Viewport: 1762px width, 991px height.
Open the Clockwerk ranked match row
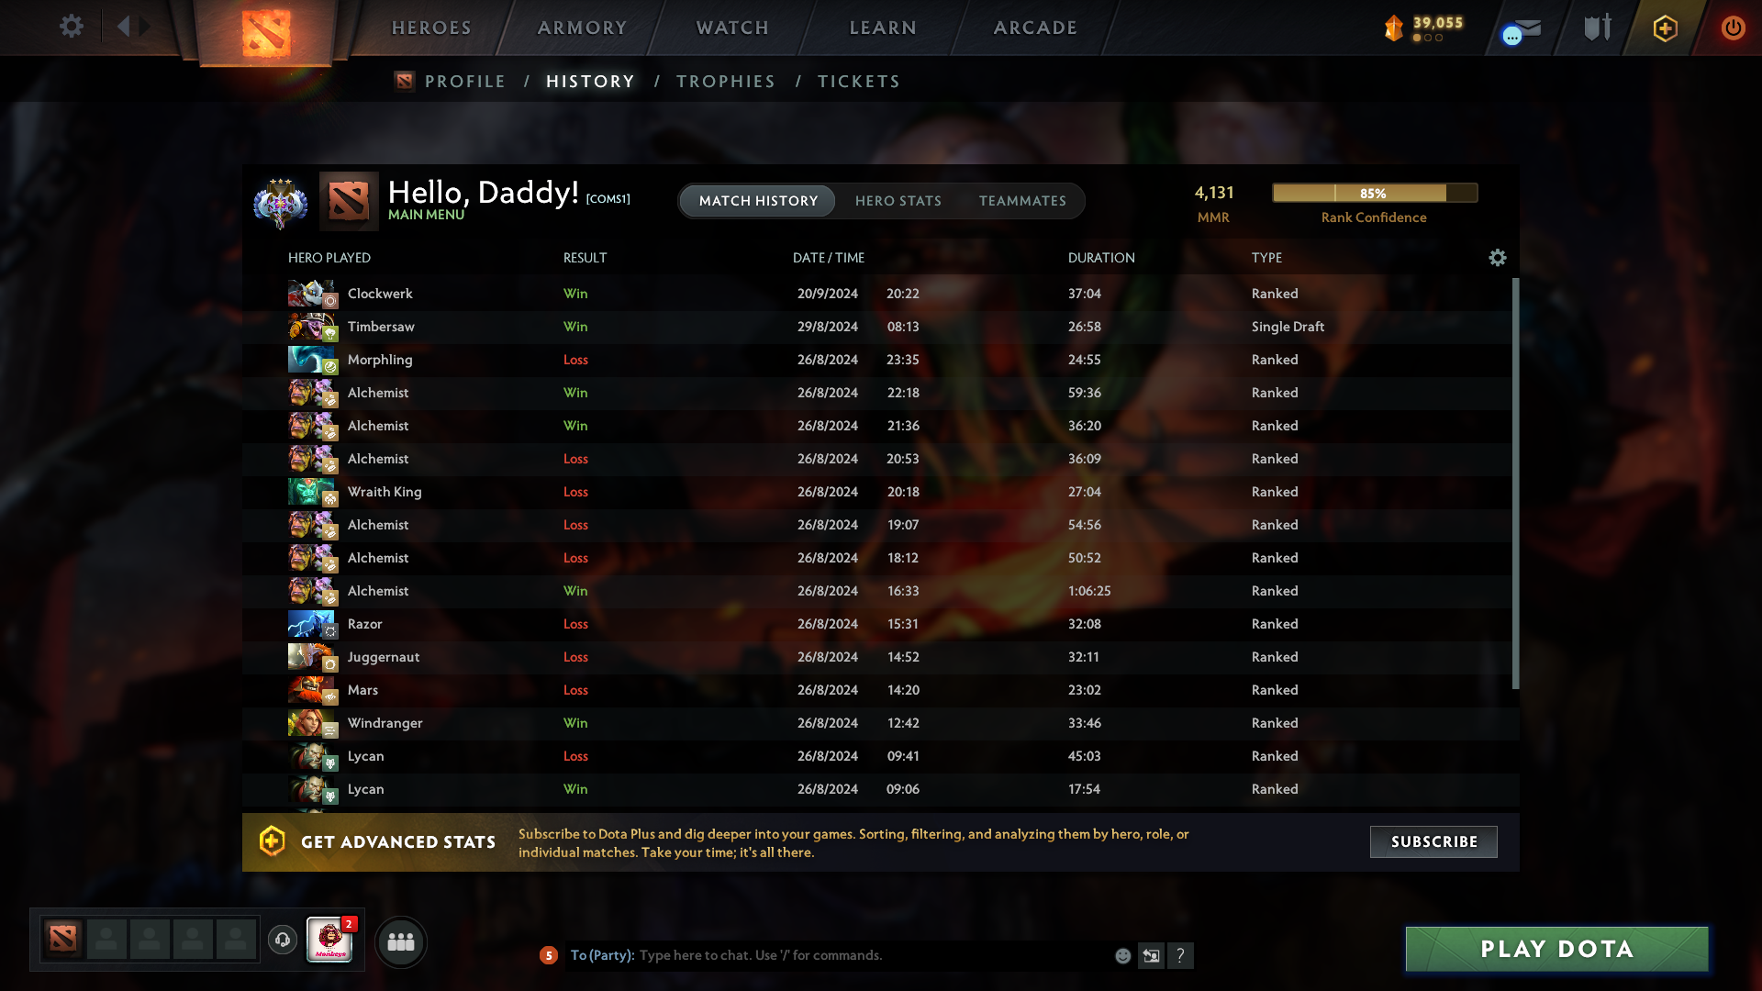point(881,294)
